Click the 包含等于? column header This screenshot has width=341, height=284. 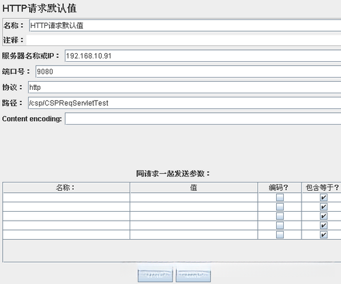point(322,187)
